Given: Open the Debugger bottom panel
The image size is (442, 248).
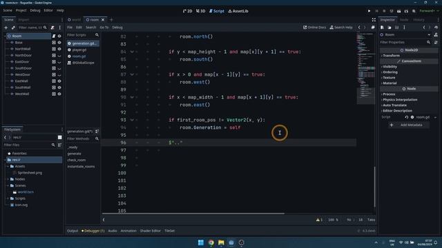Looking at the screenshot, I should [x=93, y=231].
